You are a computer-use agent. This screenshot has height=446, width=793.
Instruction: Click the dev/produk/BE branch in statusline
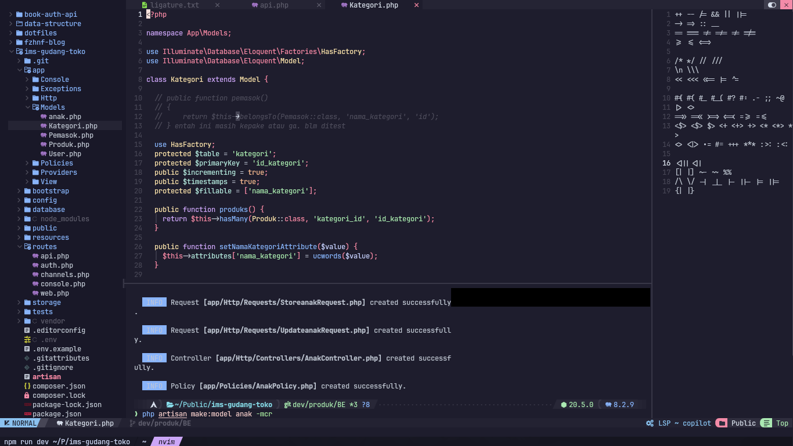[x=161, y=423]
